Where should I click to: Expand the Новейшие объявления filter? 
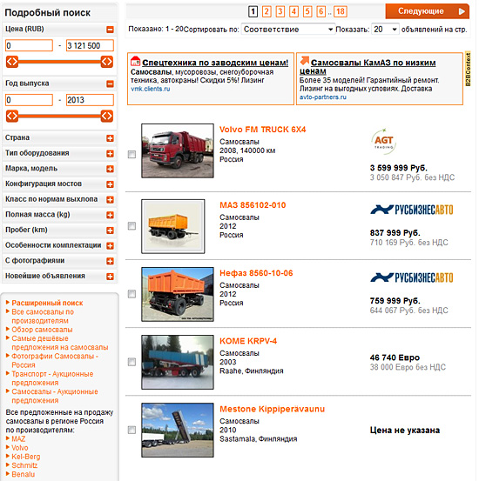pyautogui.click(x=110, y=277)
